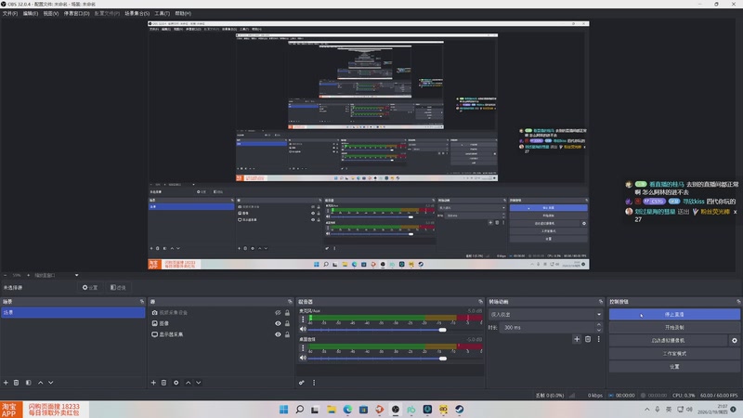This screenshot has width=743, height=418.
Task: Open options menu for desktop audio channel
Action: click(304, 348)
